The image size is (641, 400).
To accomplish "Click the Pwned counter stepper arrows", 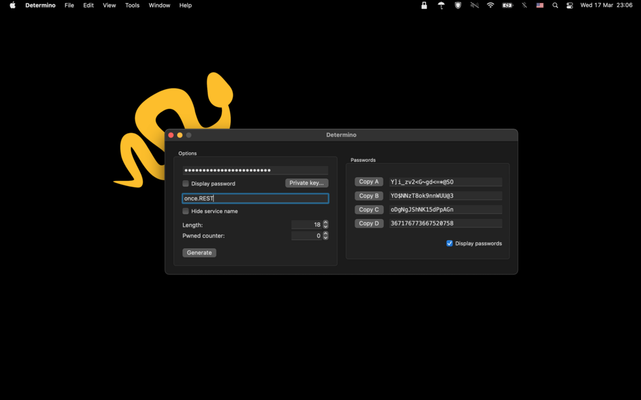I will (325, 236).
